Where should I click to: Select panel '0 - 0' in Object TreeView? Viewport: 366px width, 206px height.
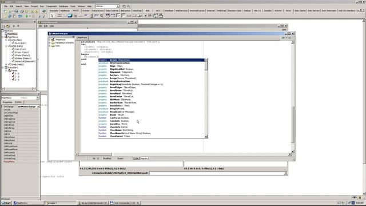click(x=17, y=74)
